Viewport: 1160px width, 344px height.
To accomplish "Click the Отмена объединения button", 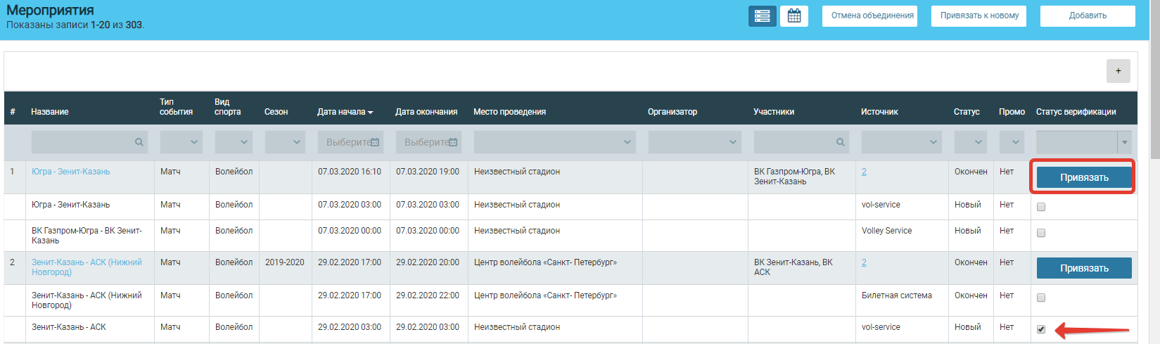I will tap(872, 15).
